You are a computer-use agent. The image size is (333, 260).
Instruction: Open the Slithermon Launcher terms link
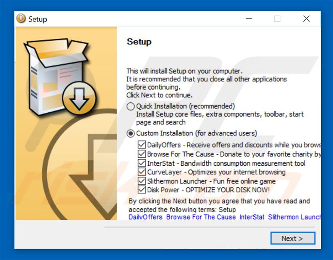click(294, 217)
